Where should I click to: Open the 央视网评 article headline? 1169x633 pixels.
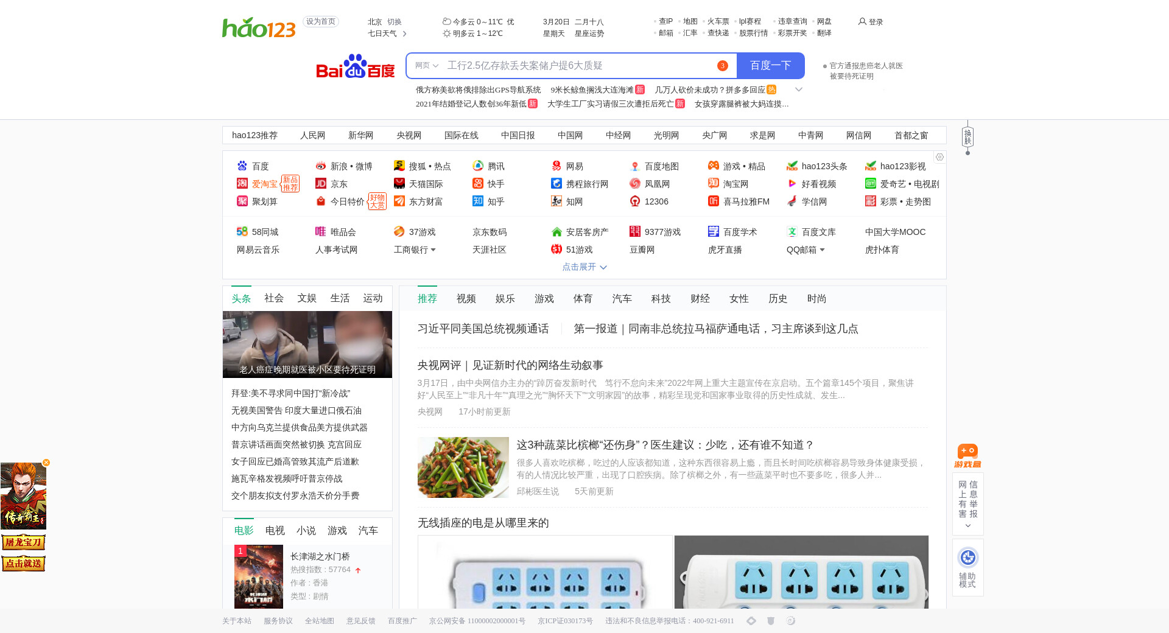[510, 365]
